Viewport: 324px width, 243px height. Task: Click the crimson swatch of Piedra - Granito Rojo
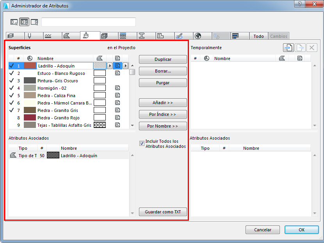(30, 118)
